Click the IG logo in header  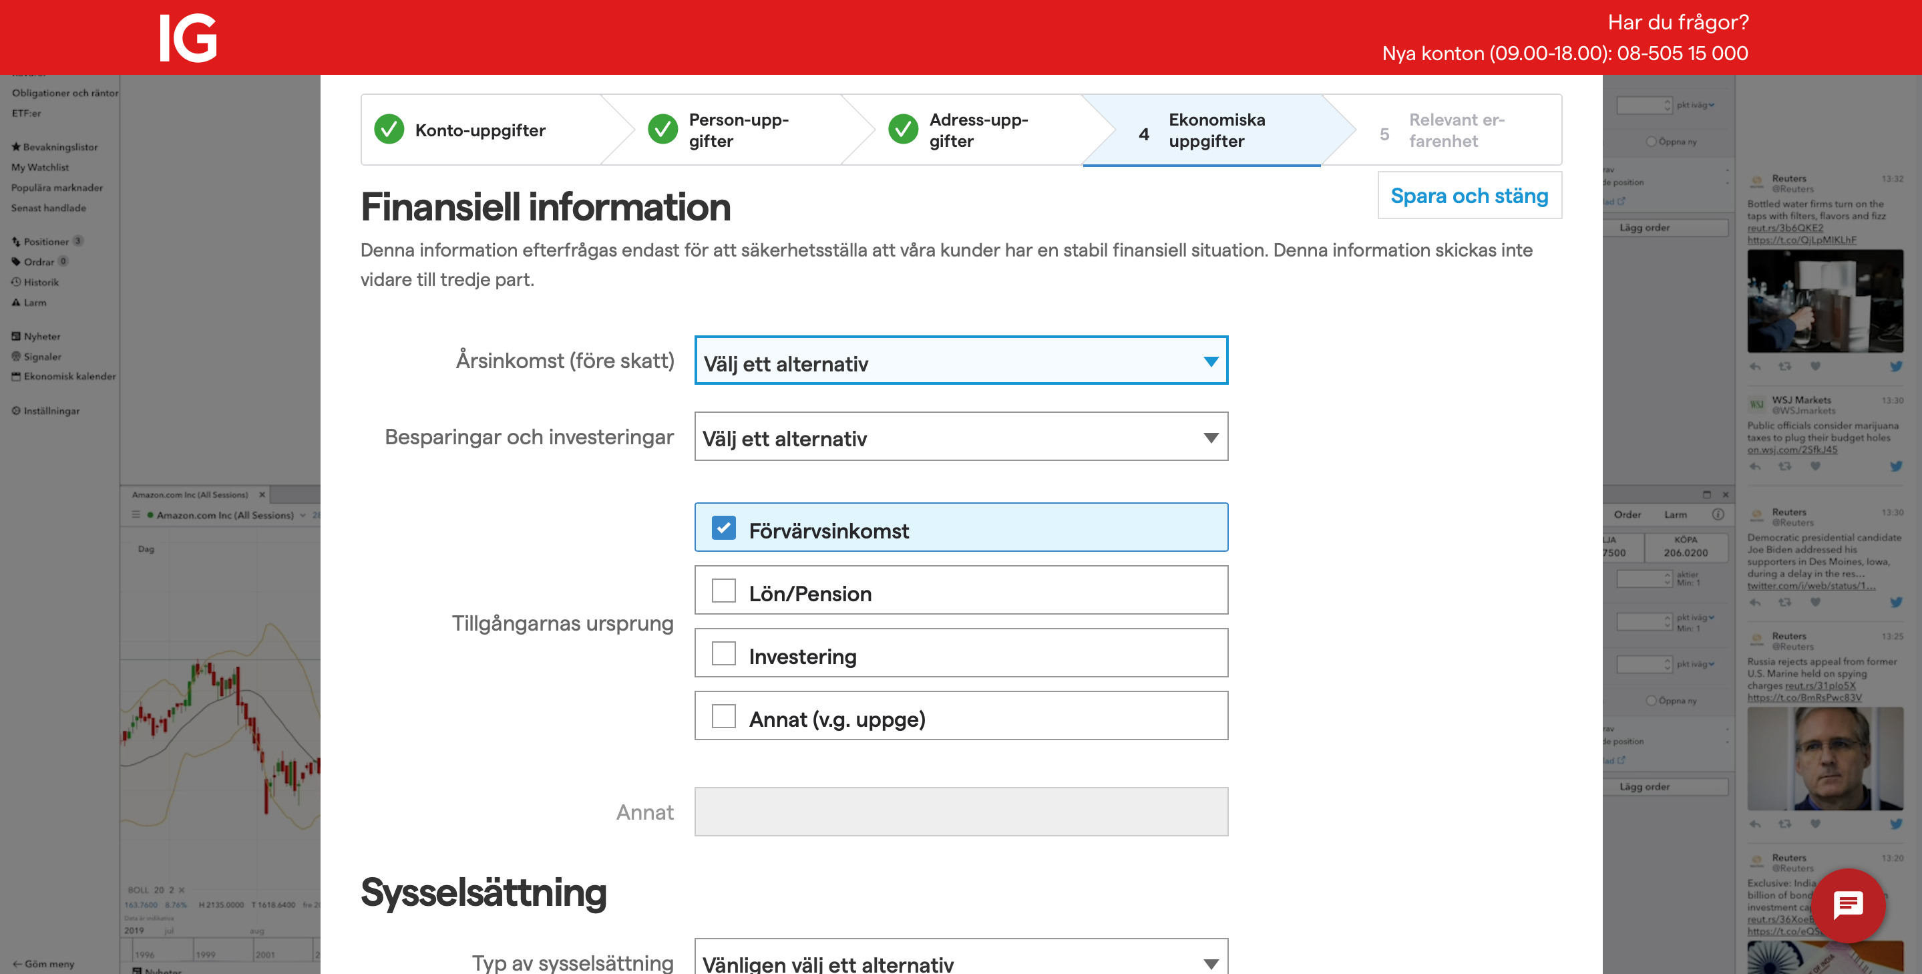(188, 37)
